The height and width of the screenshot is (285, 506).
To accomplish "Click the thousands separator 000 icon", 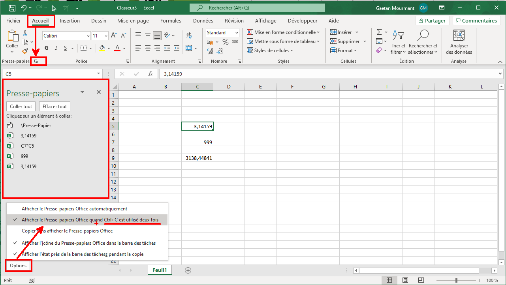I will pyautogui.click(x=235, y=42).
